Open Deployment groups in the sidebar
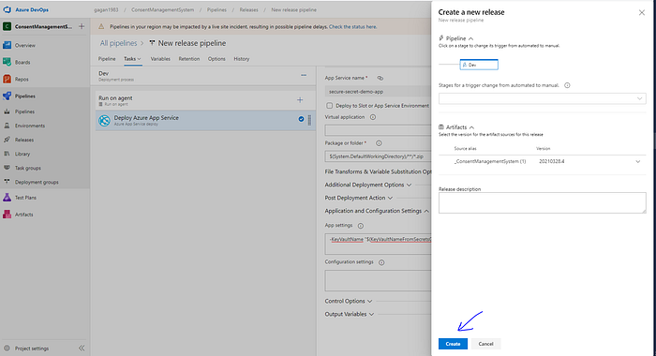Image resolution: width=656 pixels, height=356 pixels. click(37, 182)
